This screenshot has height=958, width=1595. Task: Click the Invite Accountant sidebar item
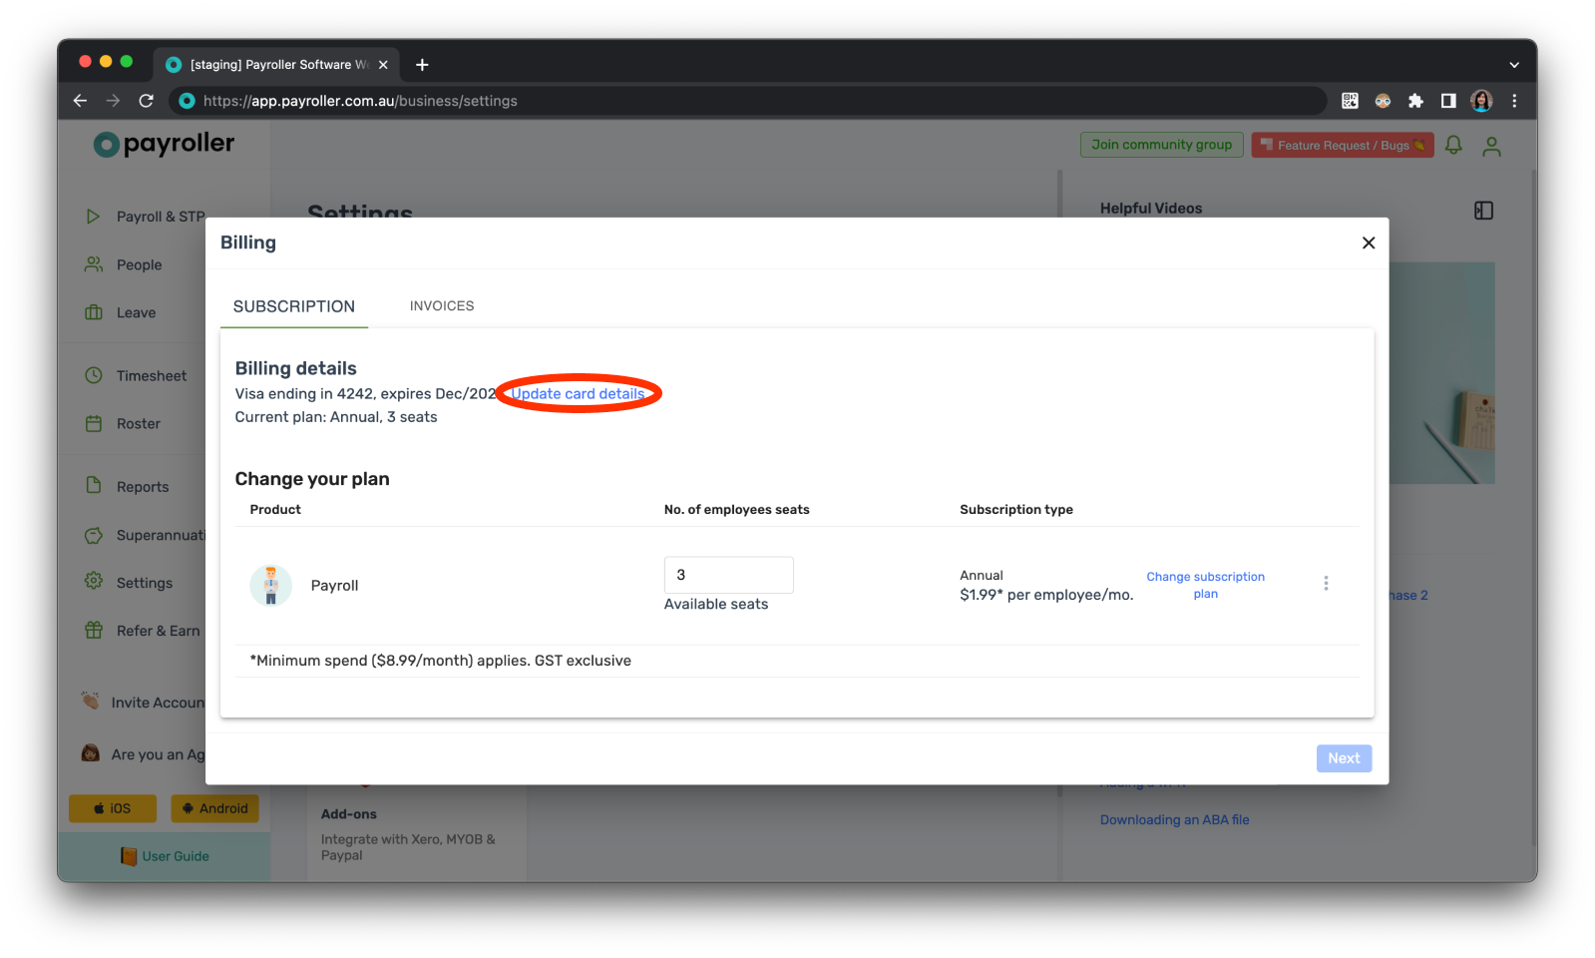point(143,703)
